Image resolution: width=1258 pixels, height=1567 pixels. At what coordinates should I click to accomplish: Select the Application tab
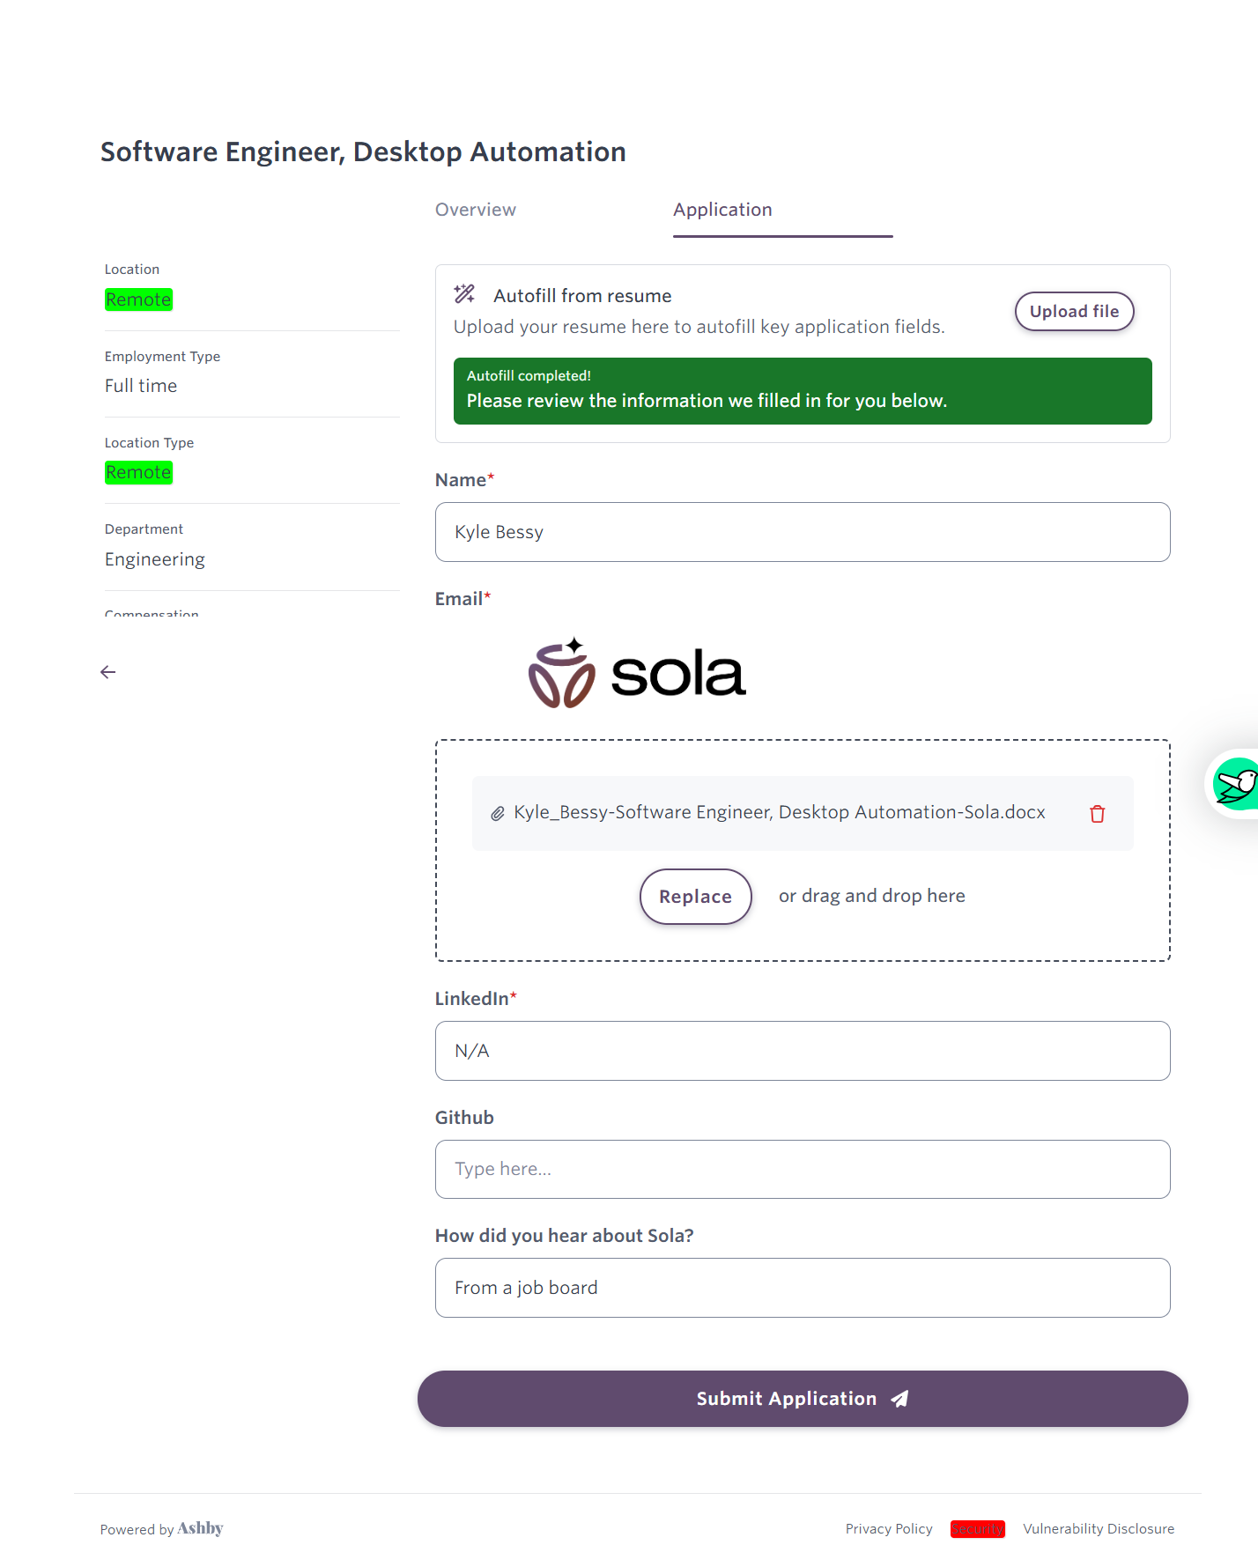(722, 210)
